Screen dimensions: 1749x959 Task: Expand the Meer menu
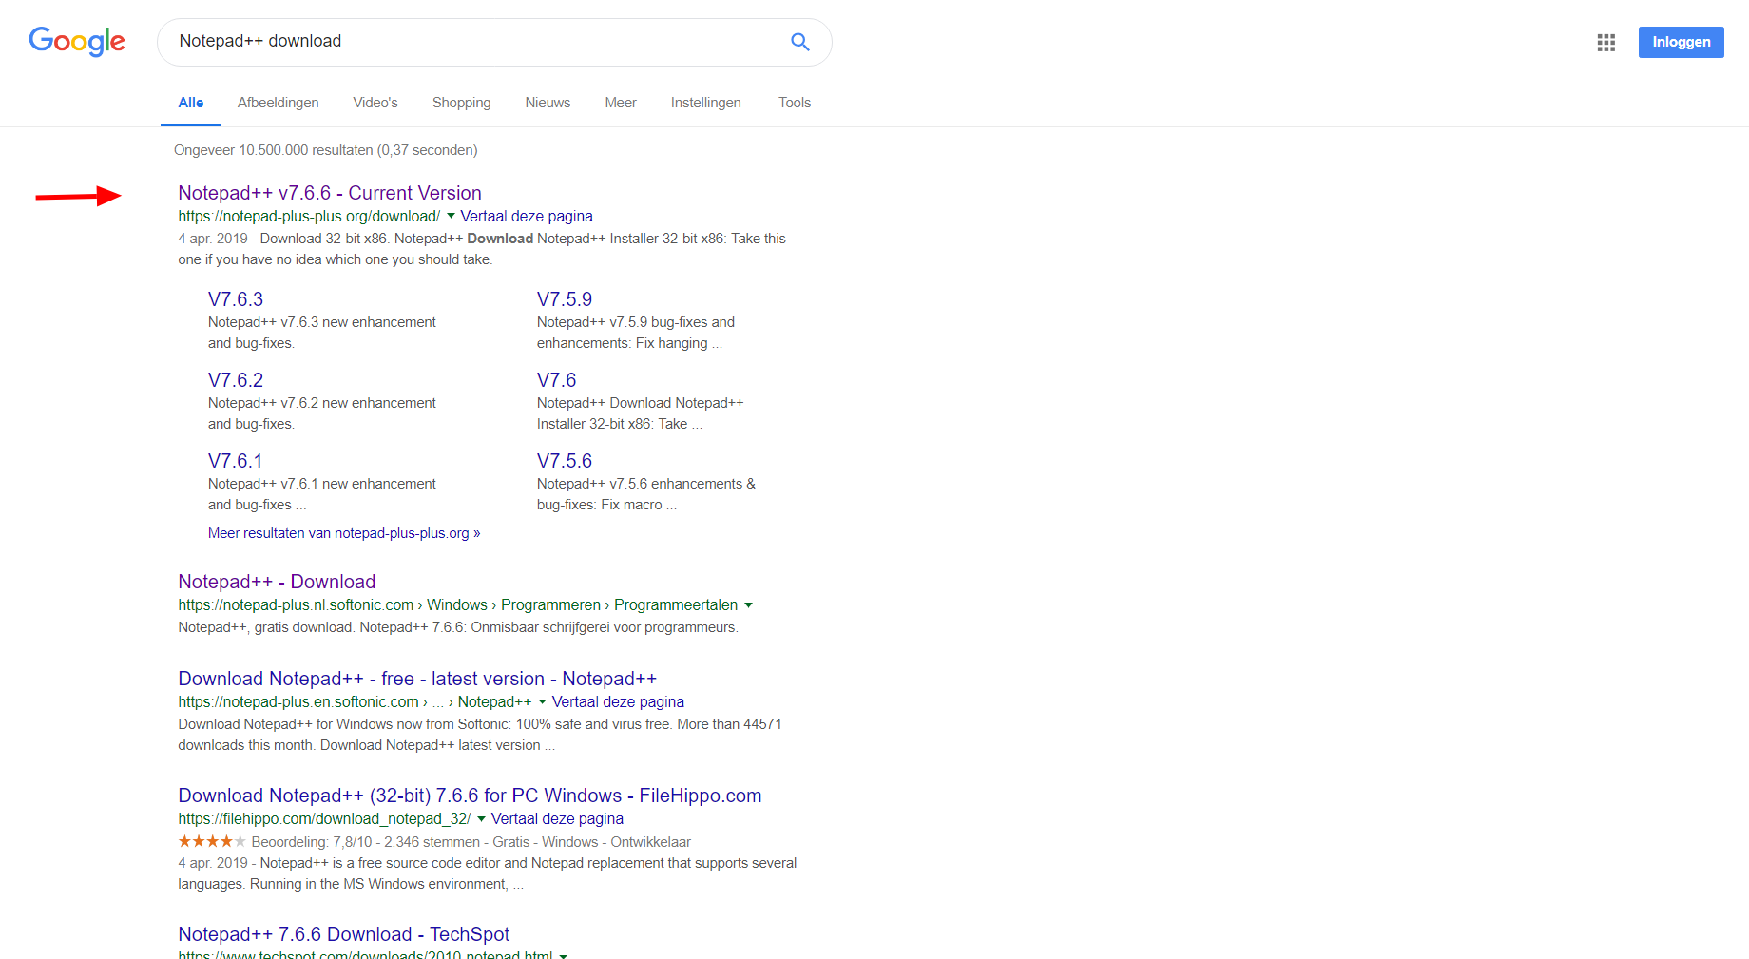pos(621,103)
